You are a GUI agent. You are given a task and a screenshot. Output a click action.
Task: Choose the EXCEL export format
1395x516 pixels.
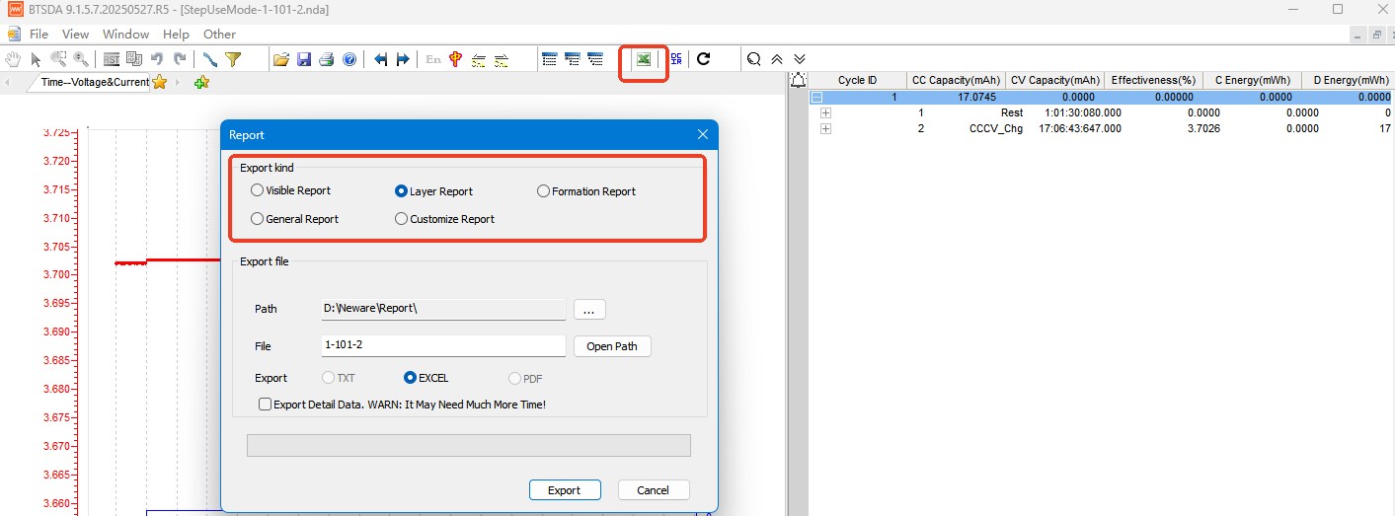410,378
